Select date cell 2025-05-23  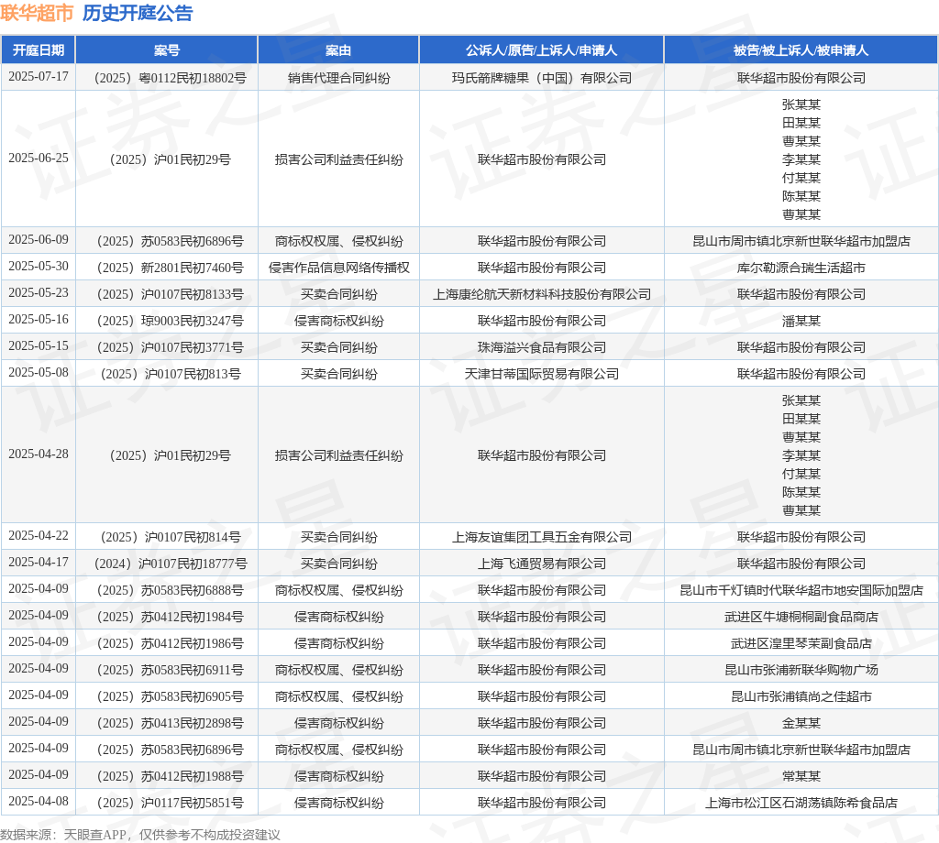[39, 293]
